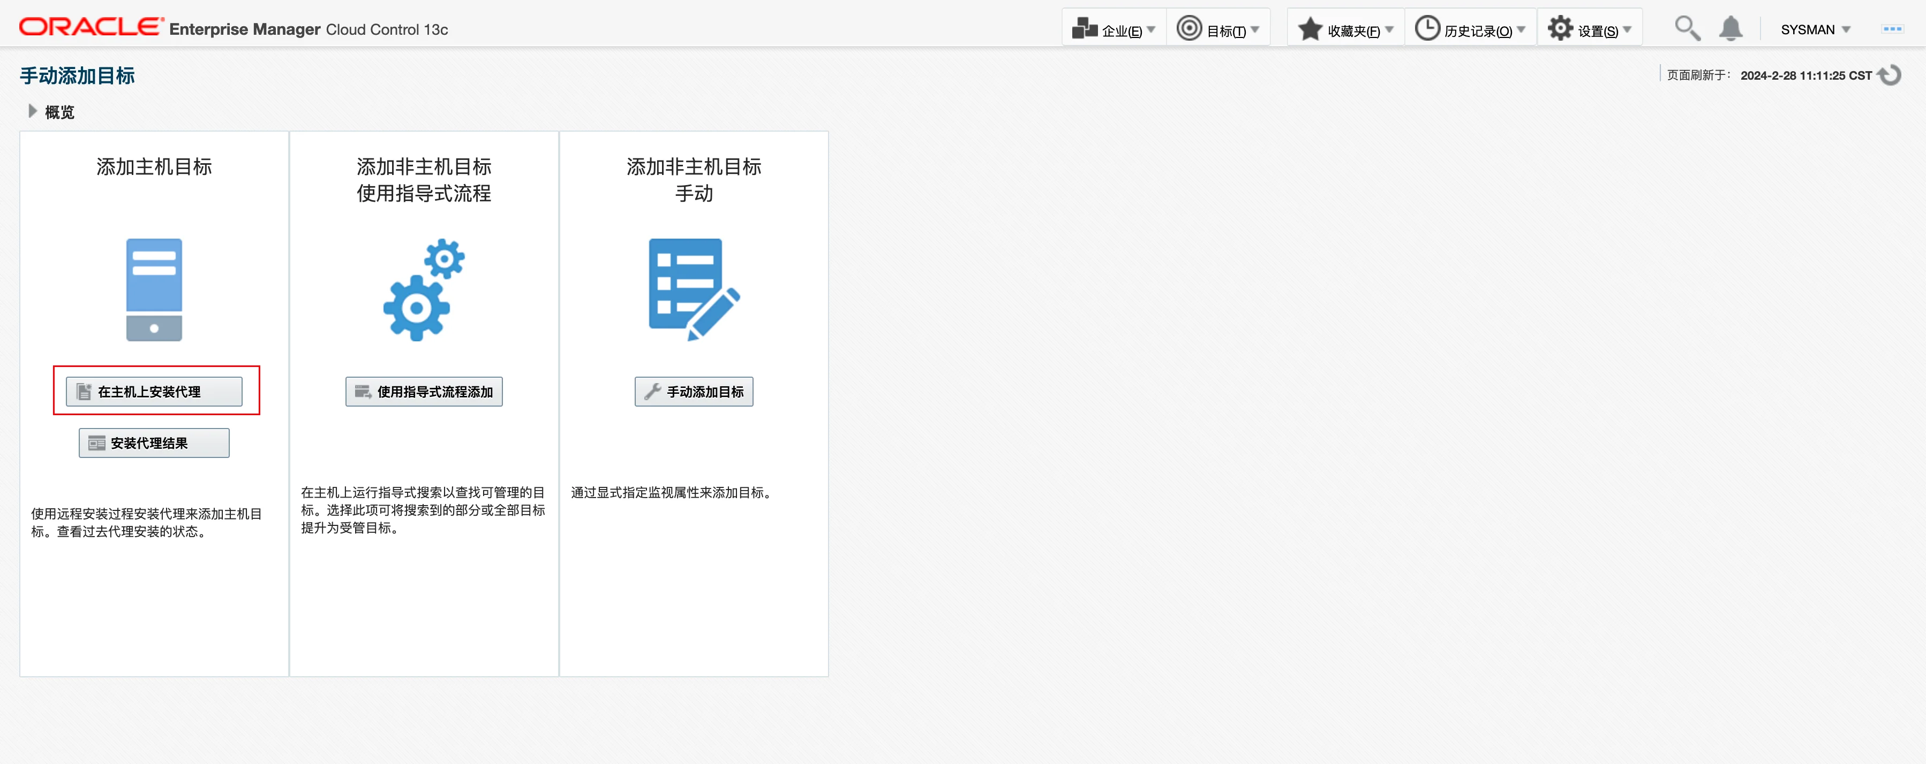Click the 使用指导式流程添加 button
The image size is (1926, 764).
click(x=424, y=391)
